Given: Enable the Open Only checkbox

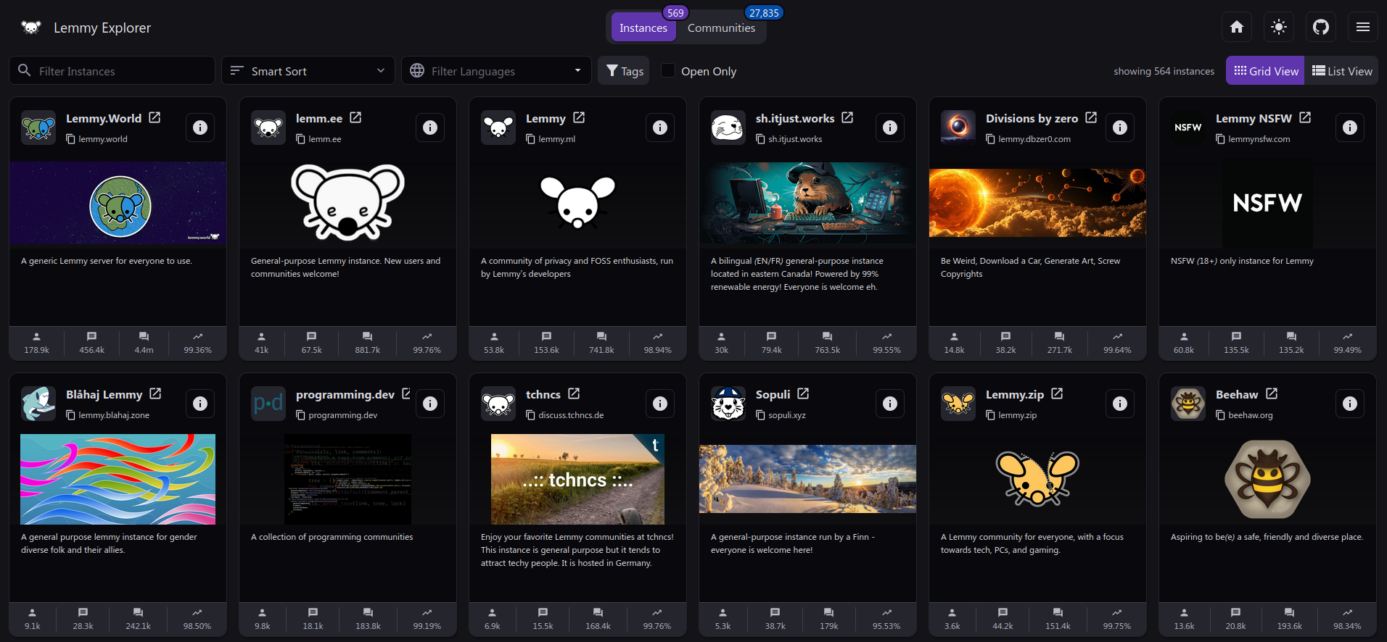Looking at the screenshot, I should click(x=668, y=71).
